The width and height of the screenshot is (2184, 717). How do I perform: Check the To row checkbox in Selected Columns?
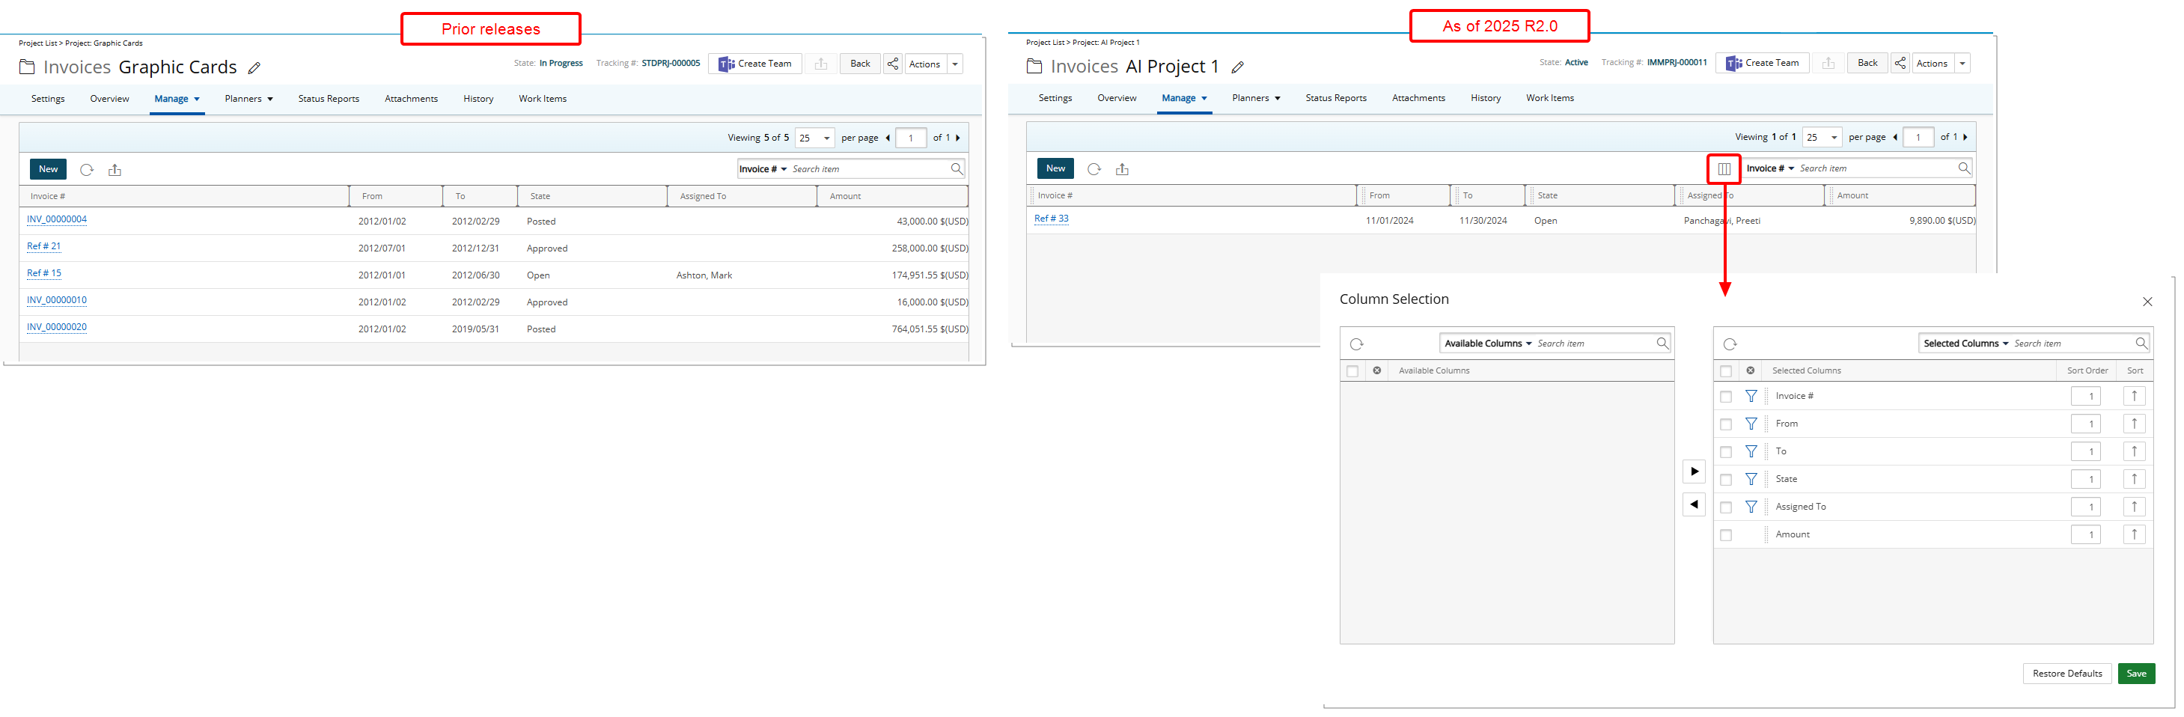pyautogui.click(x=1725, y=452)
